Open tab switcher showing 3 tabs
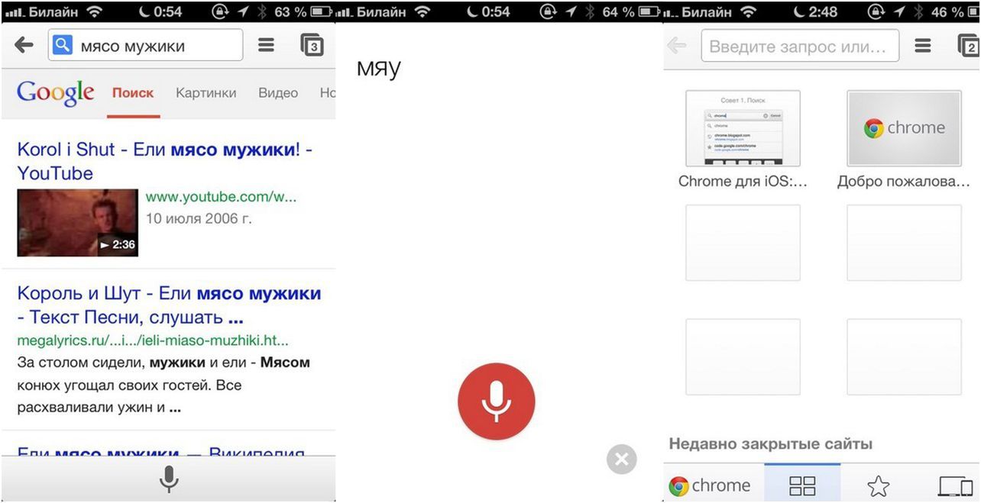 [312, 45]
